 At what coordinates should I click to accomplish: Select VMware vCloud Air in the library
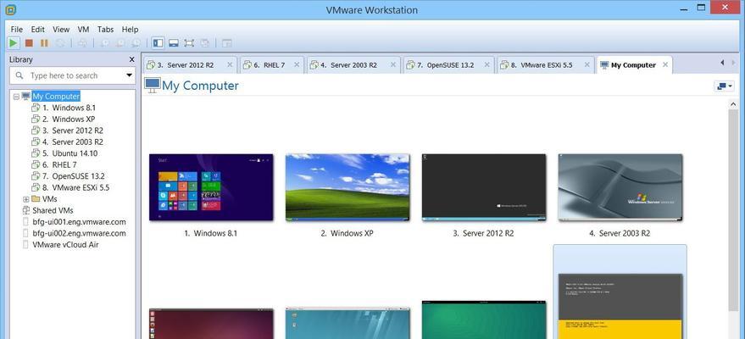click(x=60, y=245)
